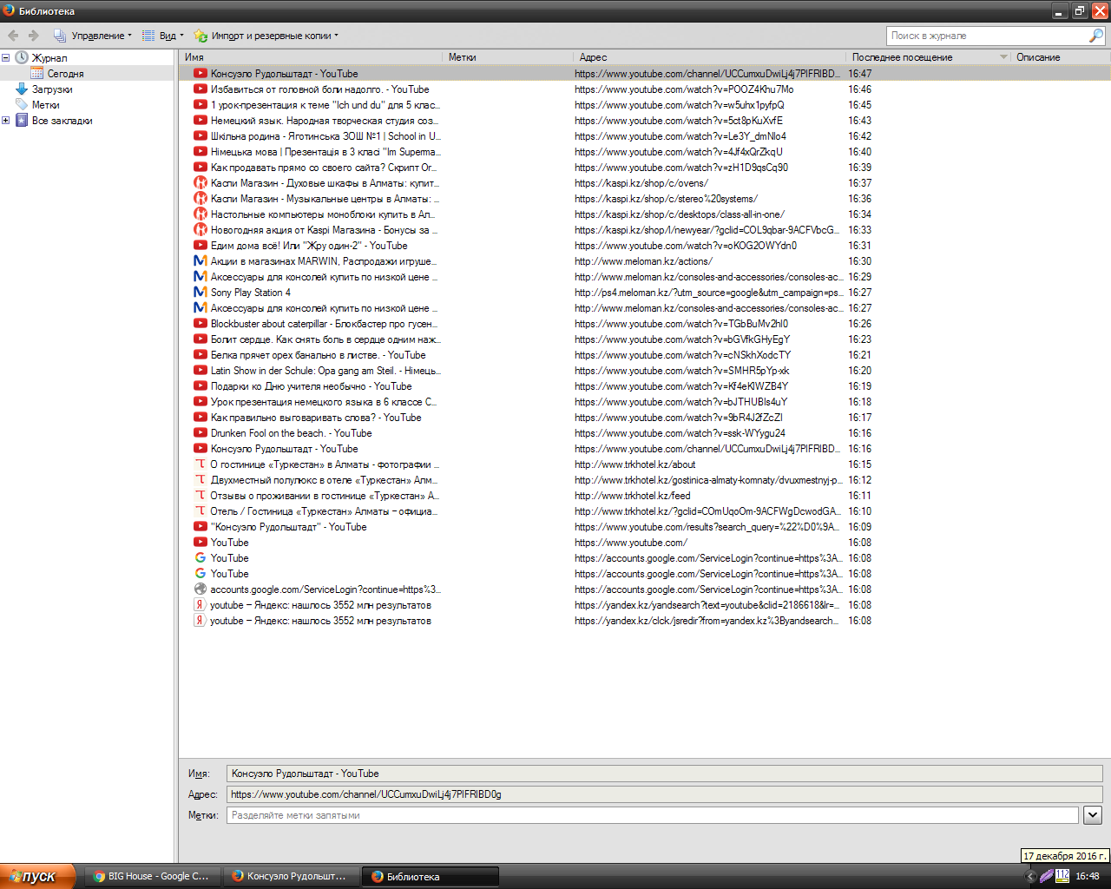Click the Meloman icon of Sony Play Station 4 row
1111x889 pixels.
pos(201,293)
